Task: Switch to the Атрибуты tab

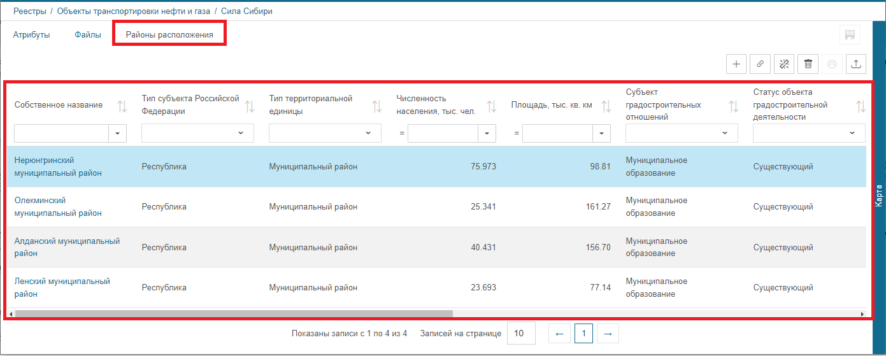Action: point(31,35)
